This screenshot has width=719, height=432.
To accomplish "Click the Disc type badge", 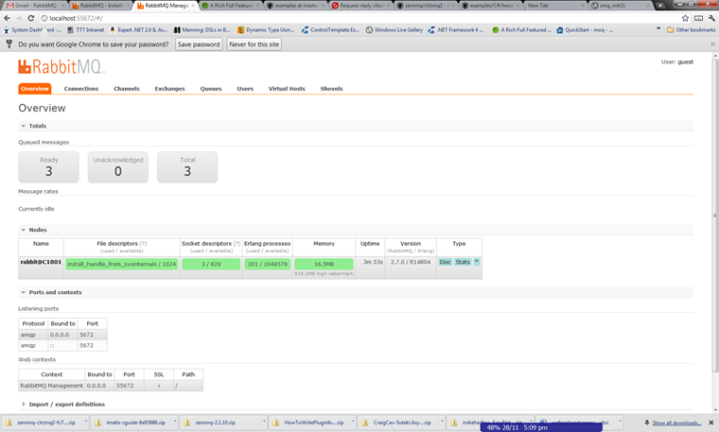I will [446, 262].
